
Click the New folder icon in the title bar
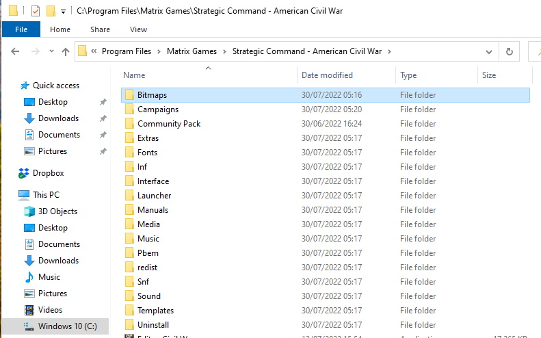click(50, 11)
